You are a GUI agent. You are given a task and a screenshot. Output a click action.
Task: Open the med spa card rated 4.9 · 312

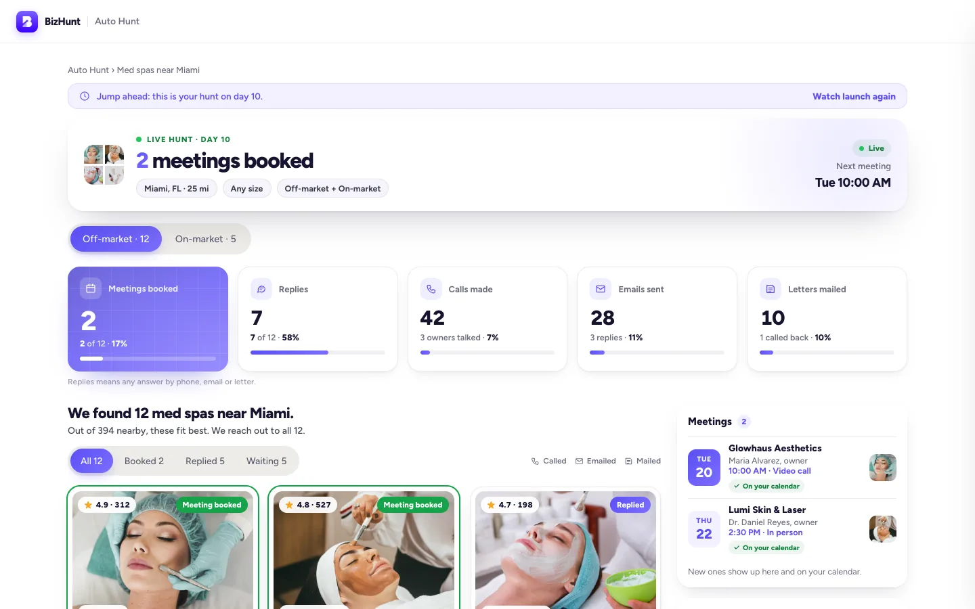pyautogui.click(x=163, y=548)
